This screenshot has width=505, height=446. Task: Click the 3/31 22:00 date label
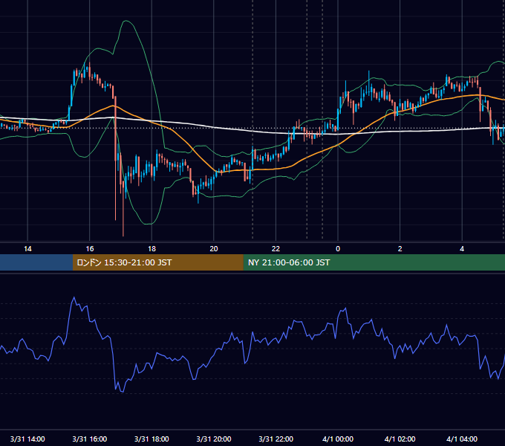[276, 439]
